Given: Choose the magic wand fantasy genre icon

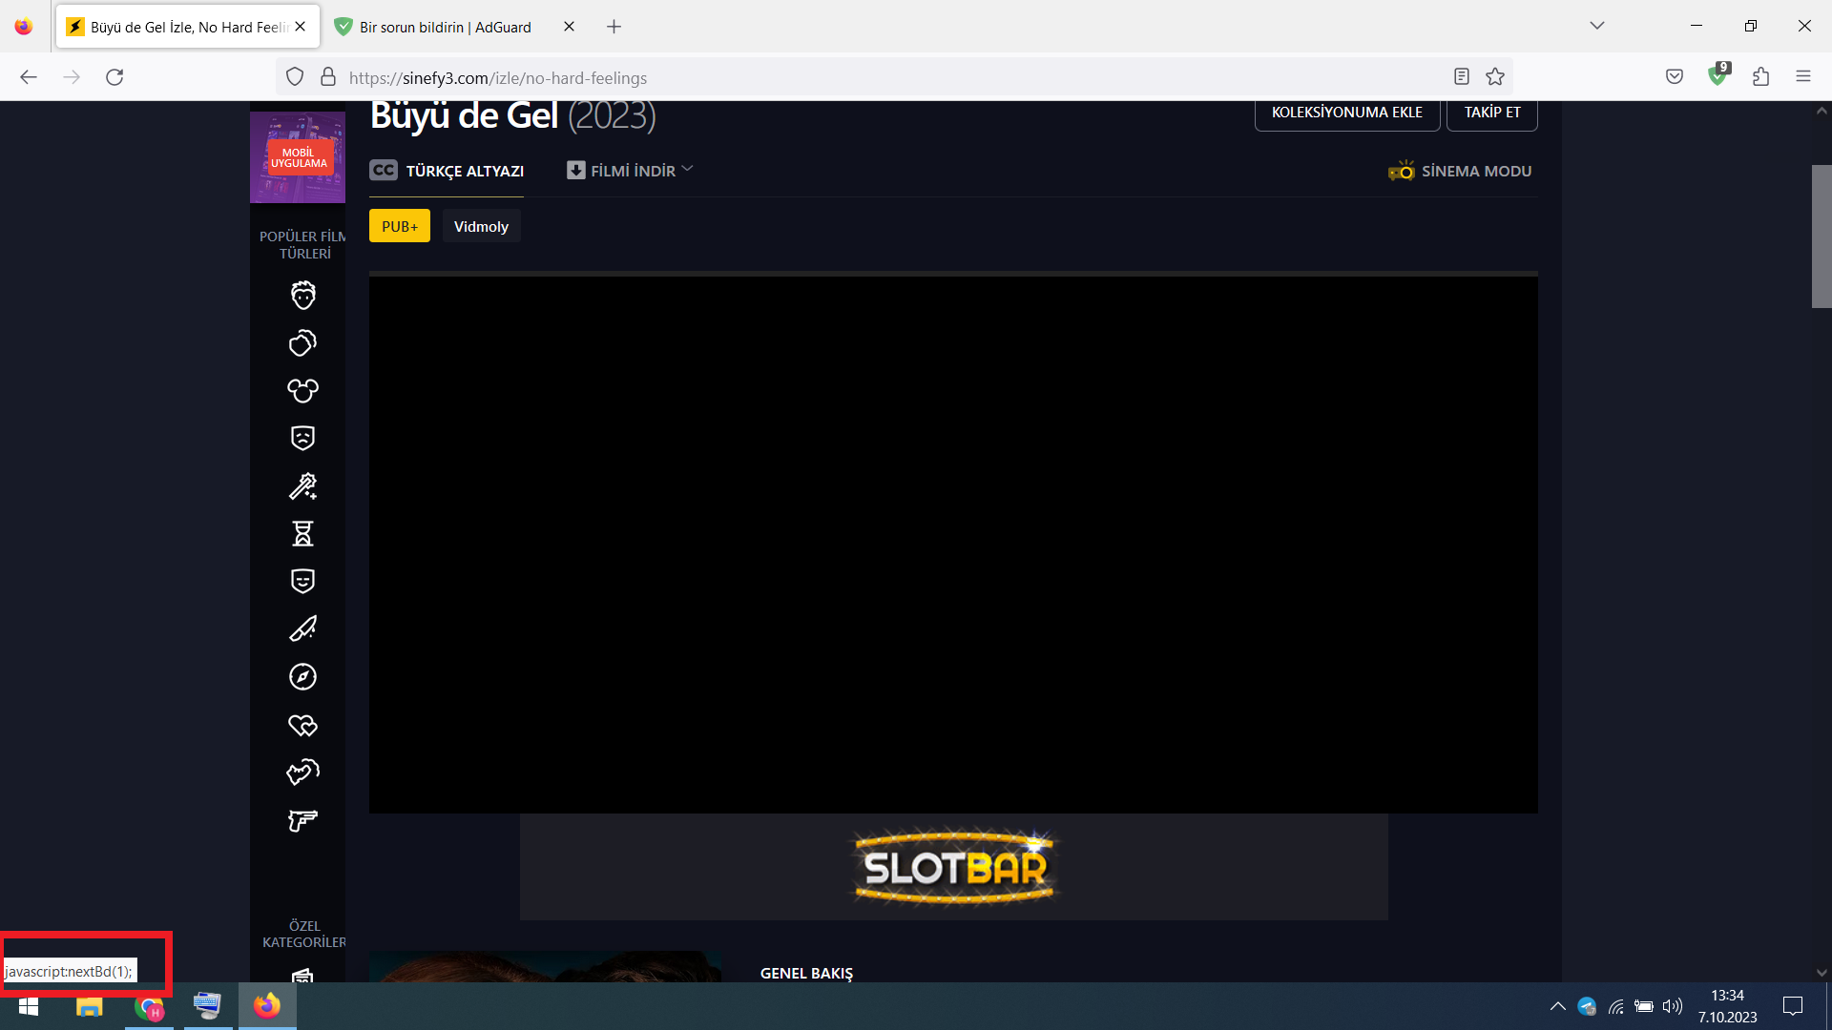Looking at the screenshot, I should pos(302,486).
